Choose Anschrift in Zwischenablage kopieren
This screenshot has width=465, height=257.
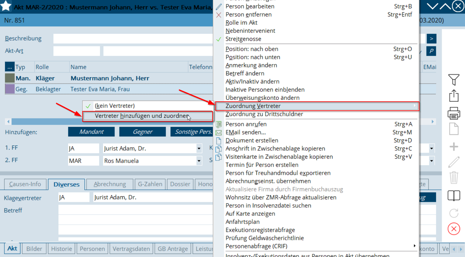click(x=316, y=148)
